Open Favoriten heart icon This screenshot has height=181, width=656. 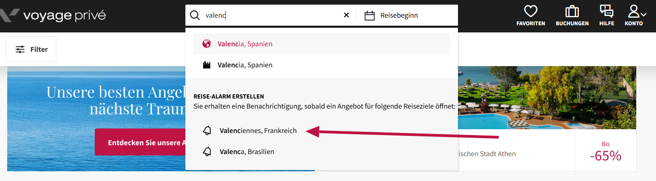531,11
